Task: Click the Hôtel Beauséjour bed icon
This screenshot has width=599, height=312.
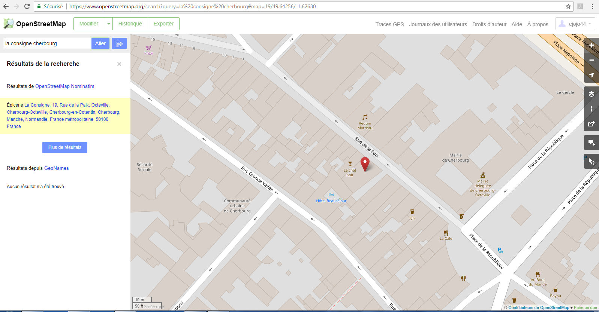Action: (331, 195)
